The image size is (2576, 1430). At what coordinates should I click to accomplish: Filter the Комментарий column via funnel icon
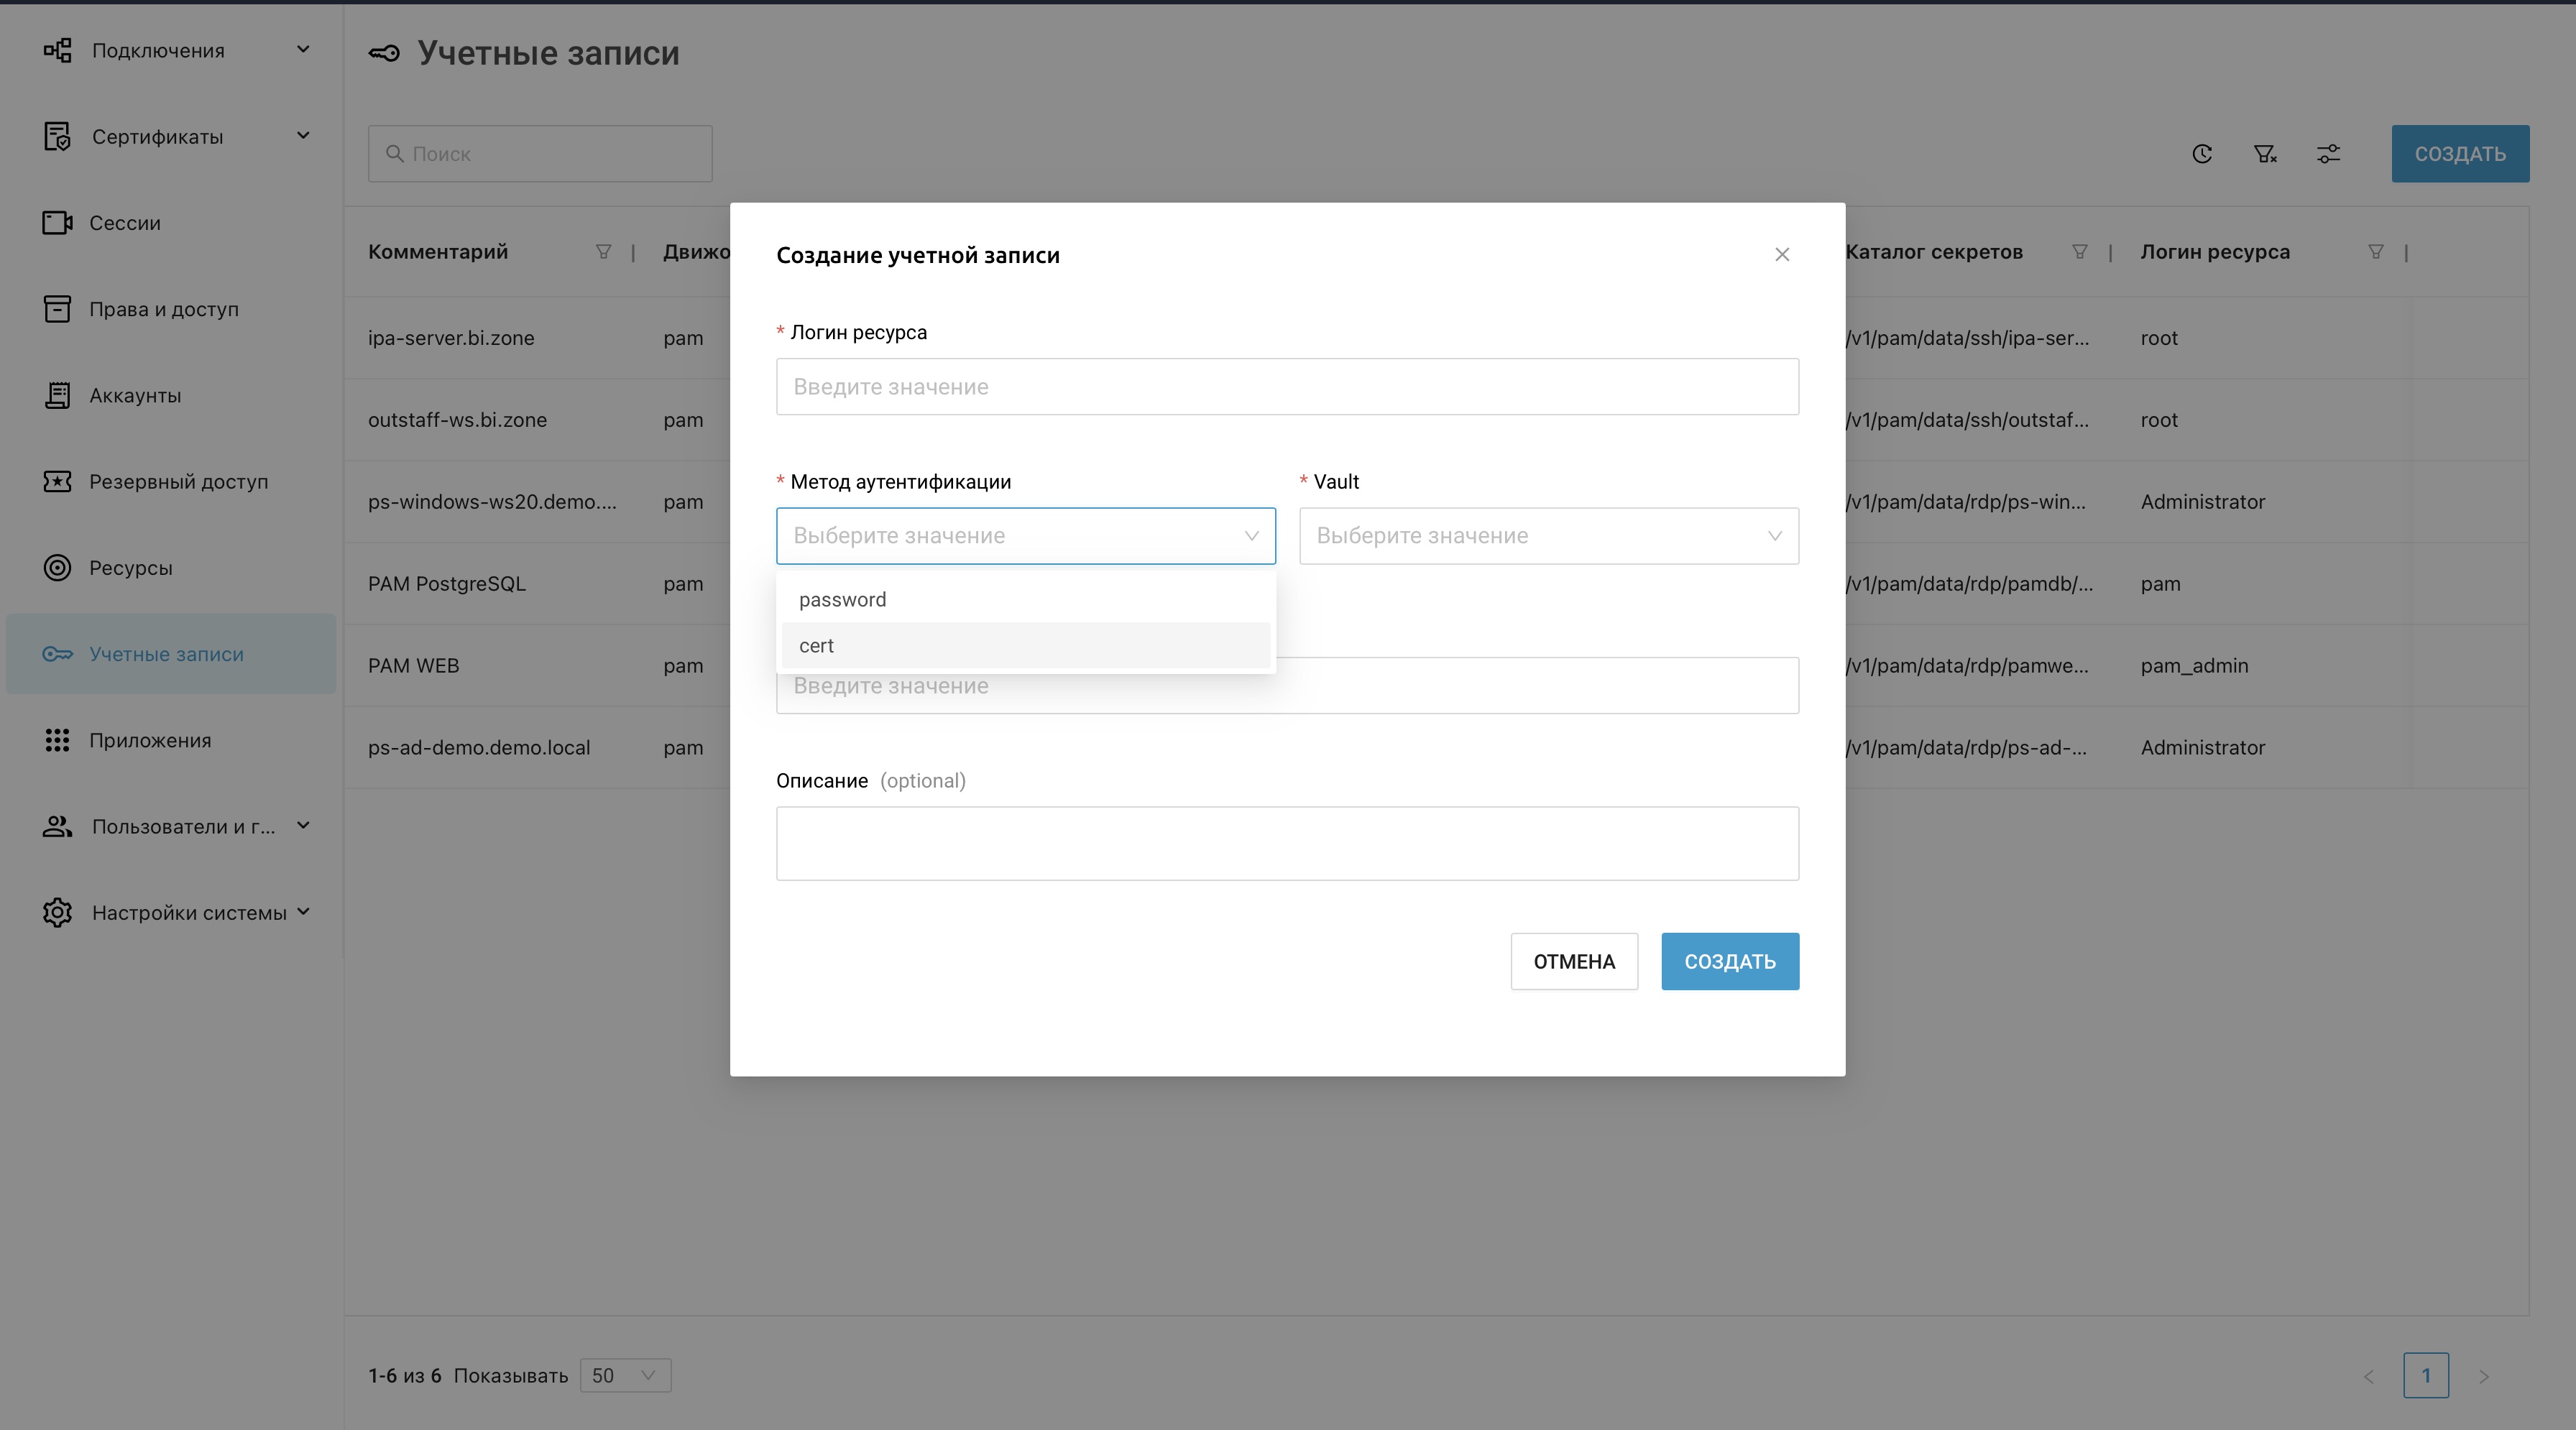coord(603,252)
